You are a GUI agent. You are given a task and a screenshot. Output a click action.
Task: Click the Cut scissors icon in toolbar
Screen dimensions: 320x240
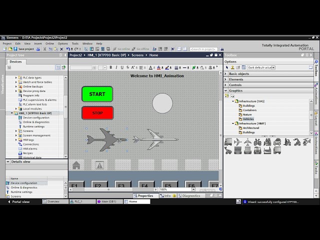44,49
